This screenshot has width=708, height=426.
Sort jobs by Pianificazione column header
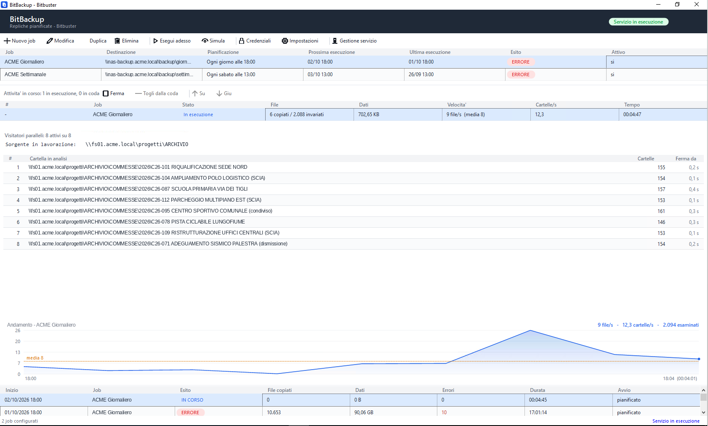(x=223, y=52)
